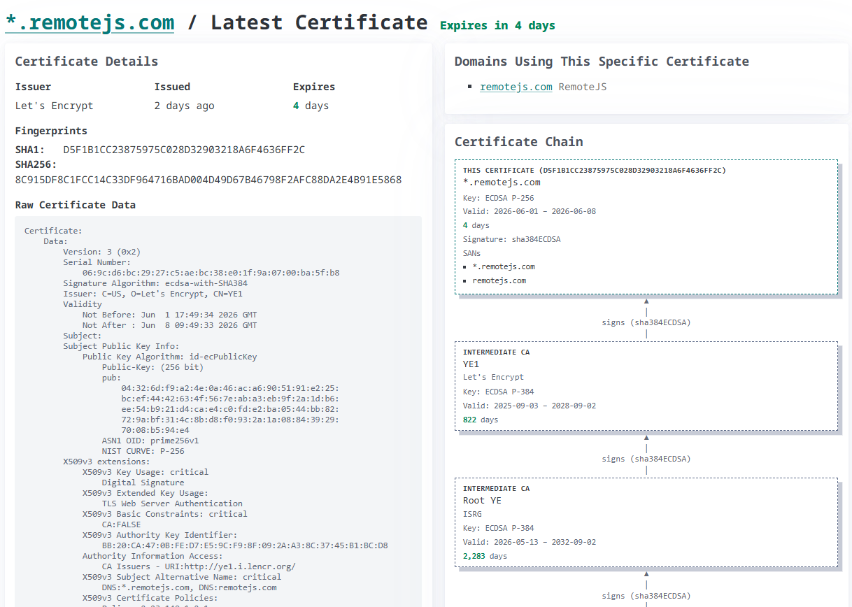Click the '*.remotejs.com' SAN list entry
Viewport: 852px width, 607px height.
tap(504, 266)
